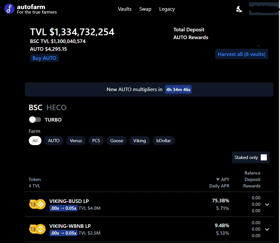
Task: Filter farms by AUTO
Action: coord(53,141)
